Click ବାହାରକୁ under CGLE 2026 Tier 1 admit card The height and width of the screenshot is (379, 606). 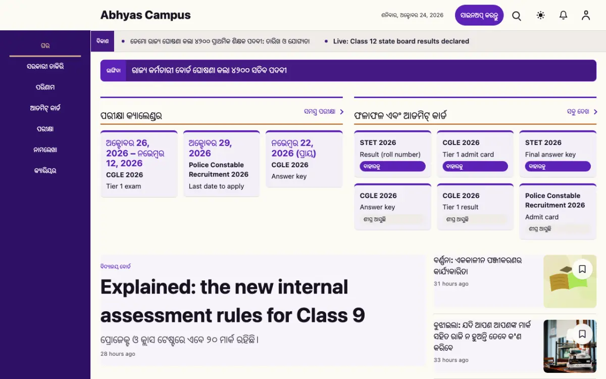pyautogui.click(x=475, y=166)
